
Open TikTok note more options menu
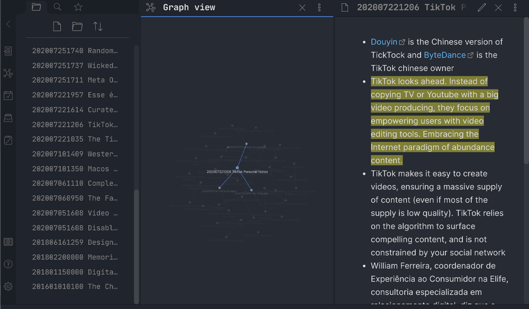[515, 7]
